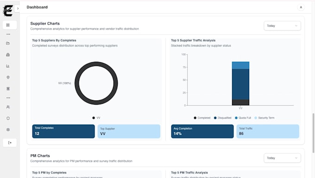Image resolution: width=315 pixels, height=178 pixels.
Task: Click the Quota Full segment atop the VV bar
Action: pos(240,65)
